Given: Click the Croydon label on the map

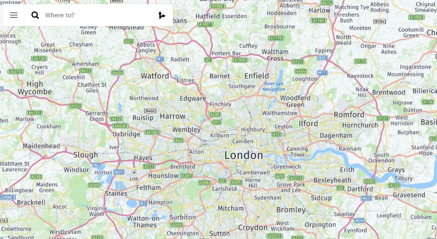Looking at the screenshot, I should [x=253, y=228].
